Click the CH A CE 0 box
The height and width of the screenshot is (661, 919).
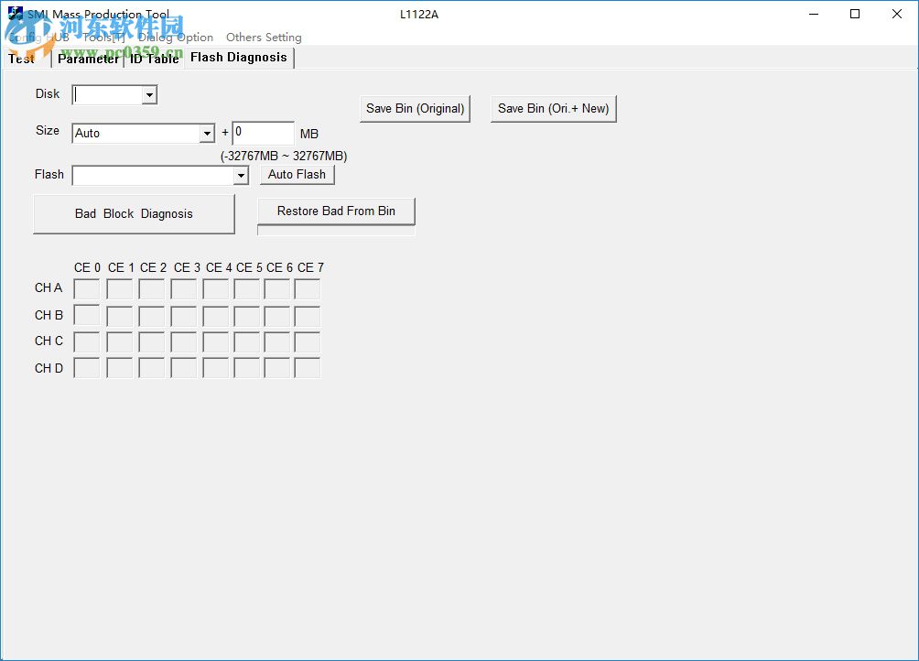(x=87, y=289)
